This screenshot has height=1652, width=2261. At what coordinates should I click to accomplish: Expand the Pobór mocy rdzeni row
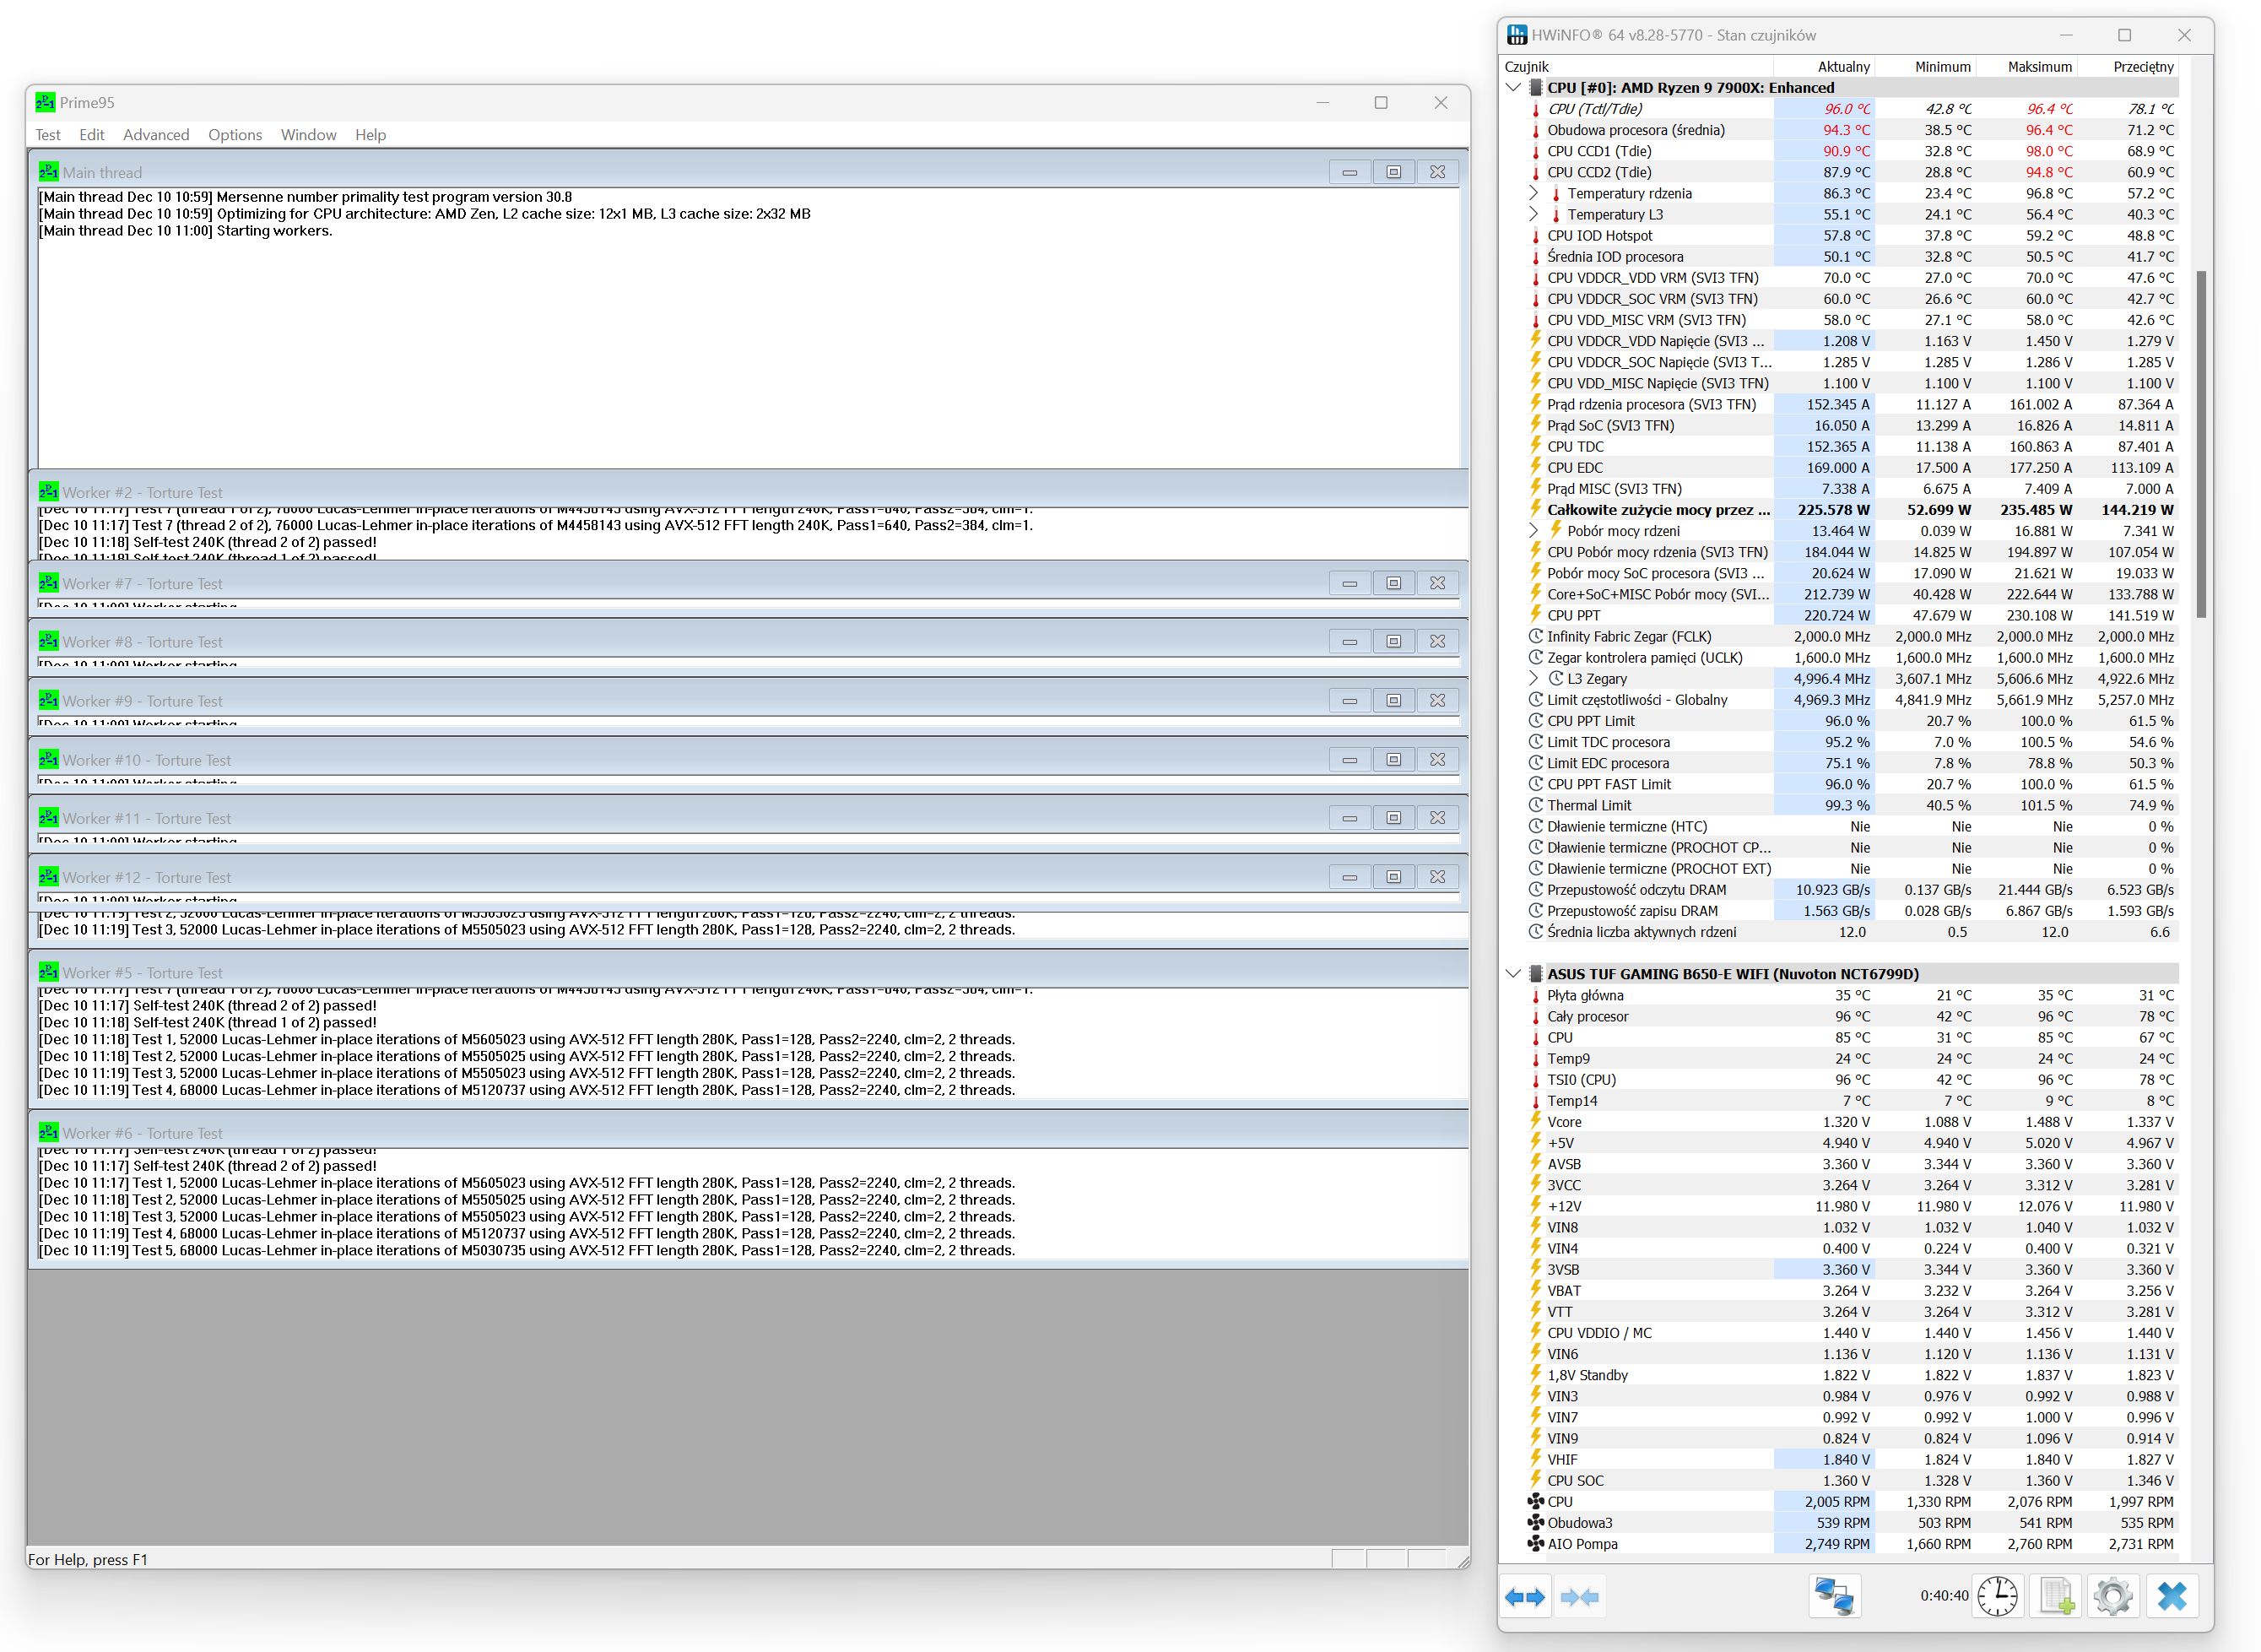pos(1533,531)
